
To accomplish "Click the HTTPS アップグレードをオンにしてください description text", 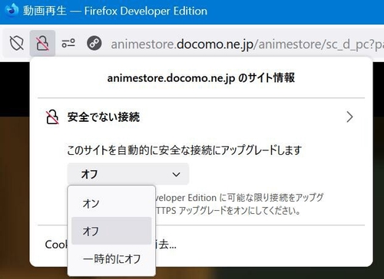I will [x=228, y=211].
